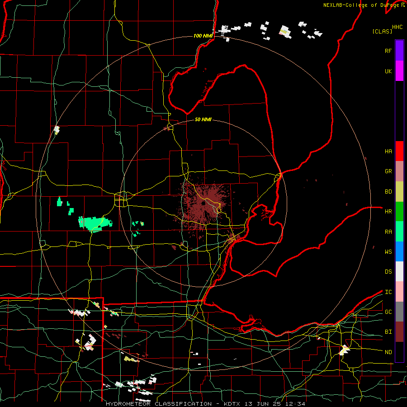Select the yellow BD legend swatch
This screenshot has height=407, width=407.
click(x=399, y=191)
